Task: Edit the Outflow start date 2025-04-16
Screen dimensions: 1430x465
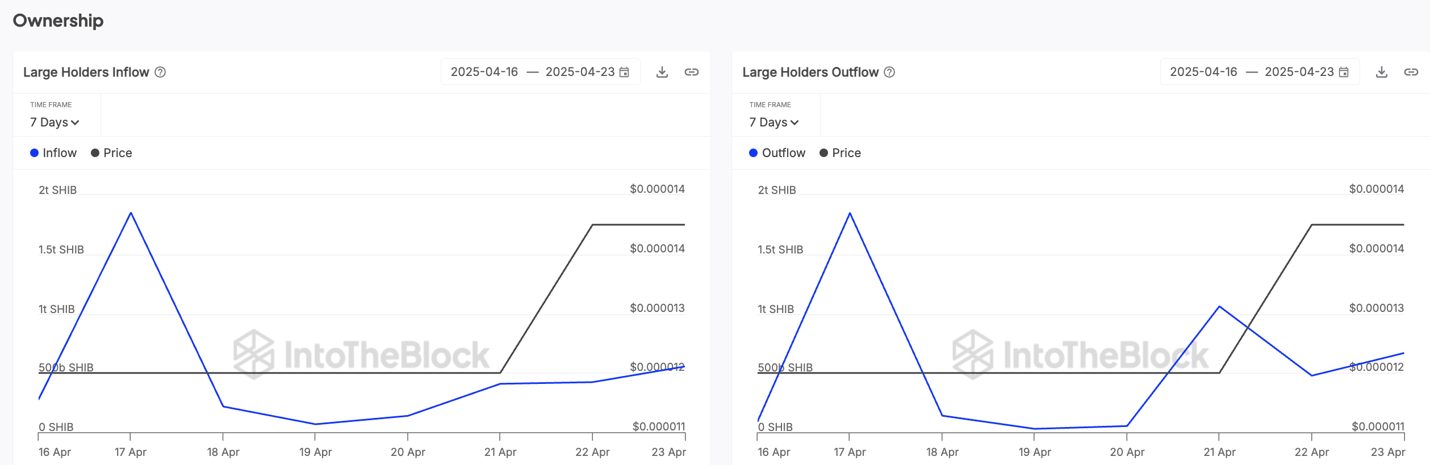Action: (1203, 72)
